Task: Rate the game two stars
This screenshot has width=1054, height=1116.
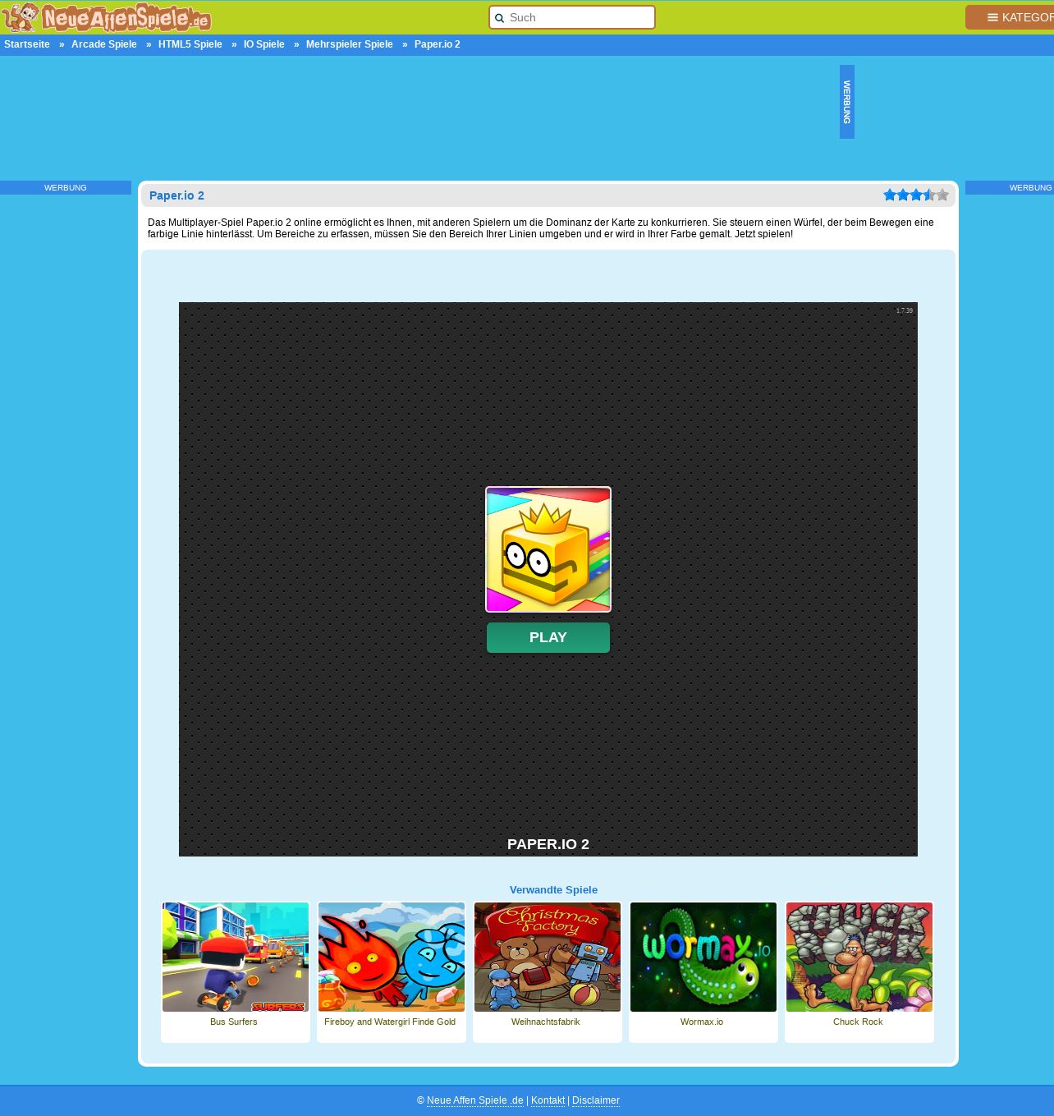Action: click(x=903, y=195)
